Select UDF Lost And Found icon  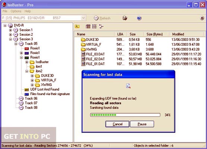click(x=26, y=90)
